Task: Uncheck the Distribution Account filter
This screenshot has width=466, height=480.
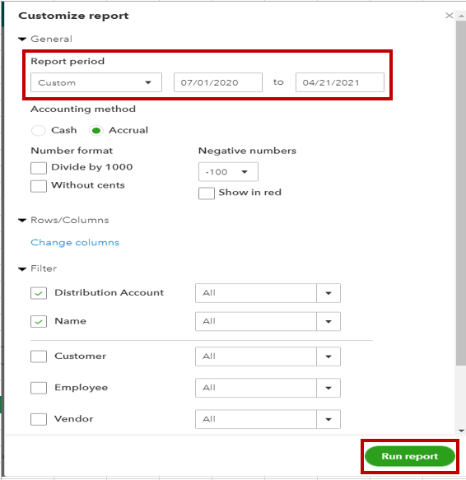Action: [39, 293]
